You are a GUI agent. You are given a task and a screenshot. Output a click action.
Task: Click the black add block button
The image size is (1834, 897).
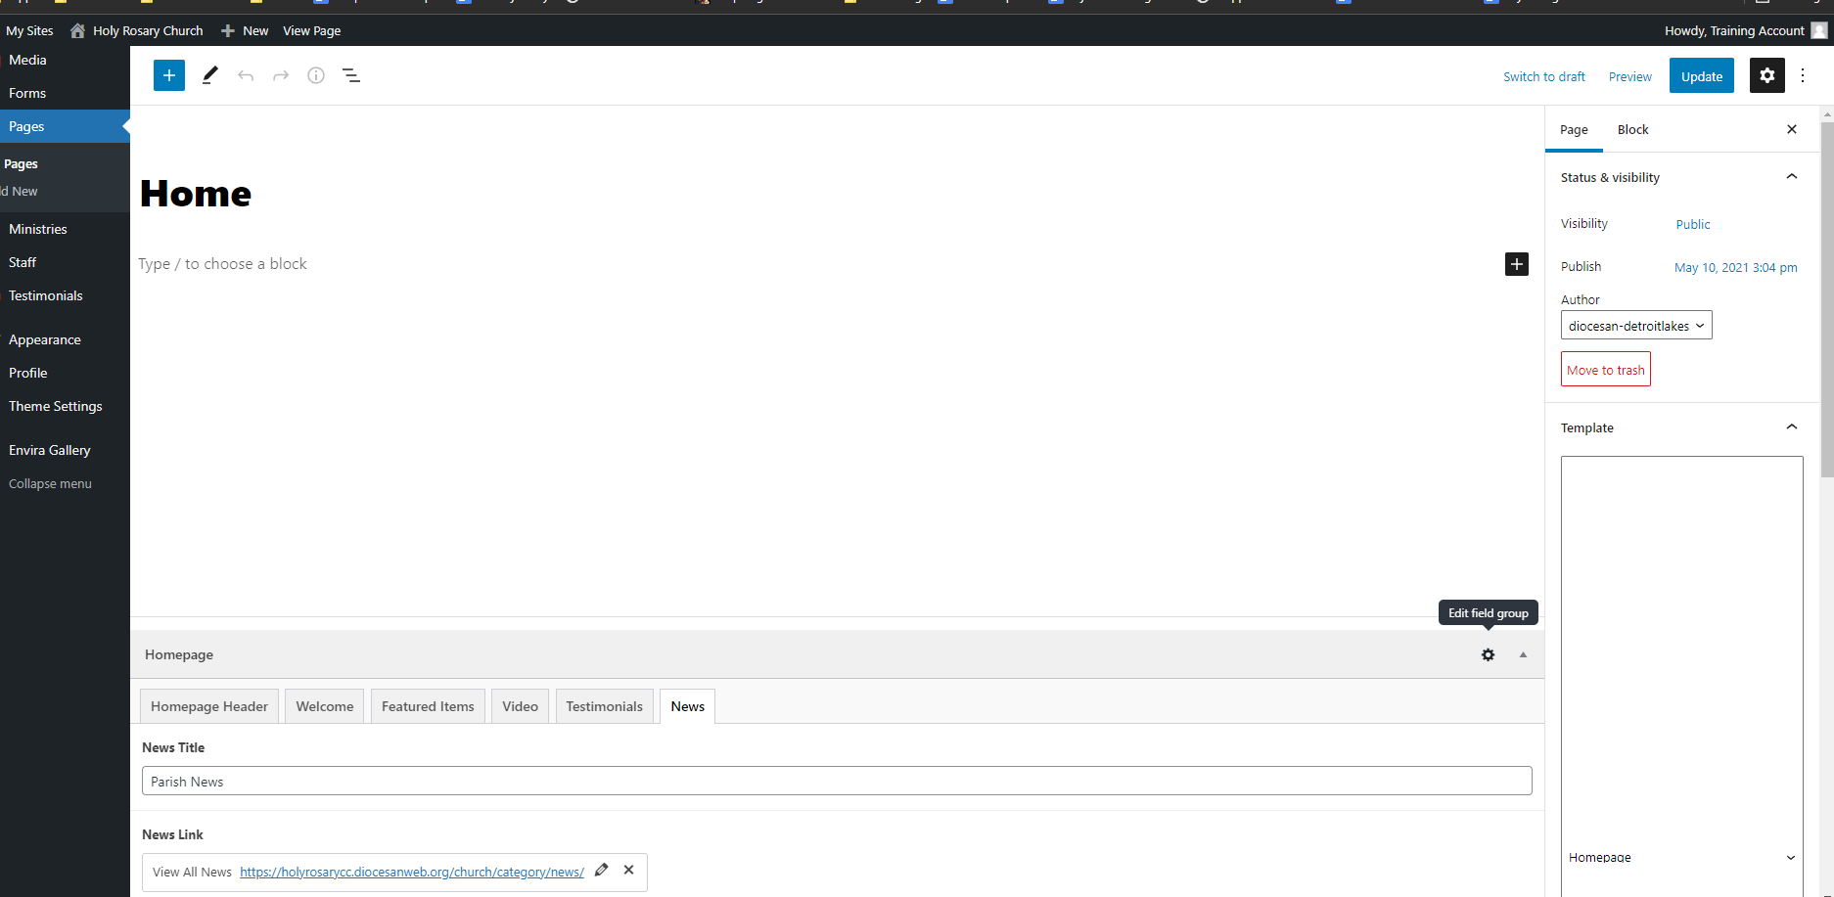[1516, 264]
